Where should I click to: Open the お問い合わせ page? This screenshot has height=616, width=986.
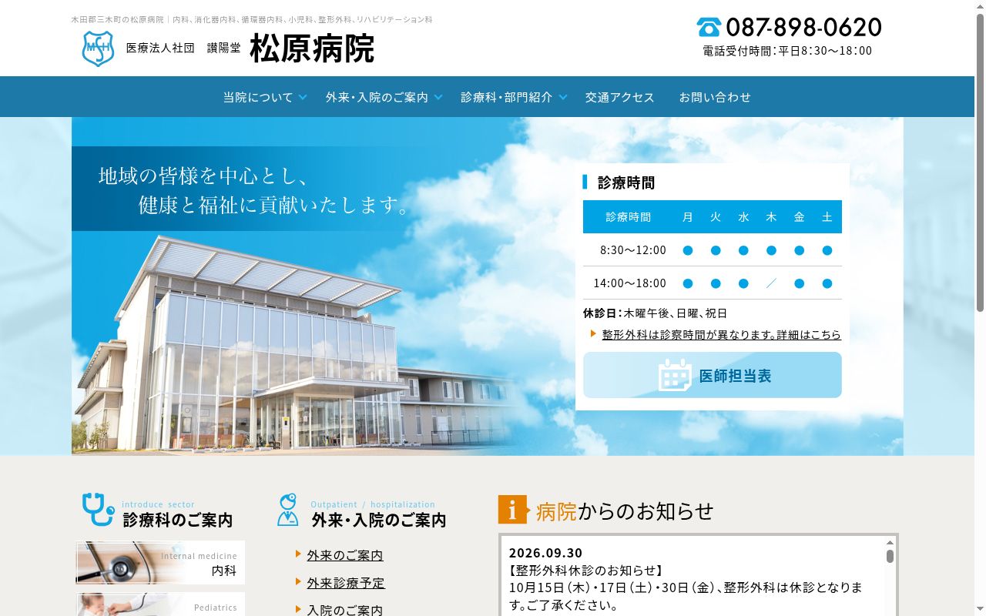pyautogui.click(x=715, y=97)
